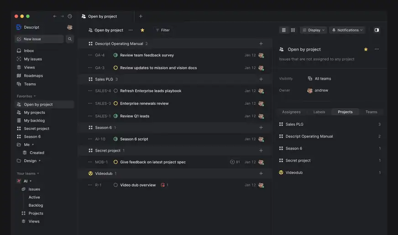398x235 pixels.
Task: Switch to the Teams tab
Action: pyautogui.click(x=371, y=112)
